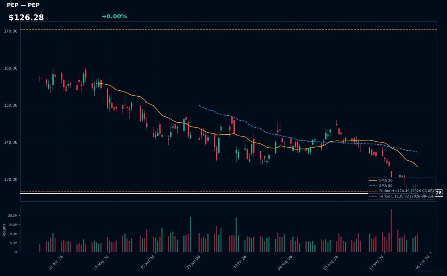Click the 06 Oct '26 date label
The height and width of the screenshot is (276, 447).
point(423,262)
